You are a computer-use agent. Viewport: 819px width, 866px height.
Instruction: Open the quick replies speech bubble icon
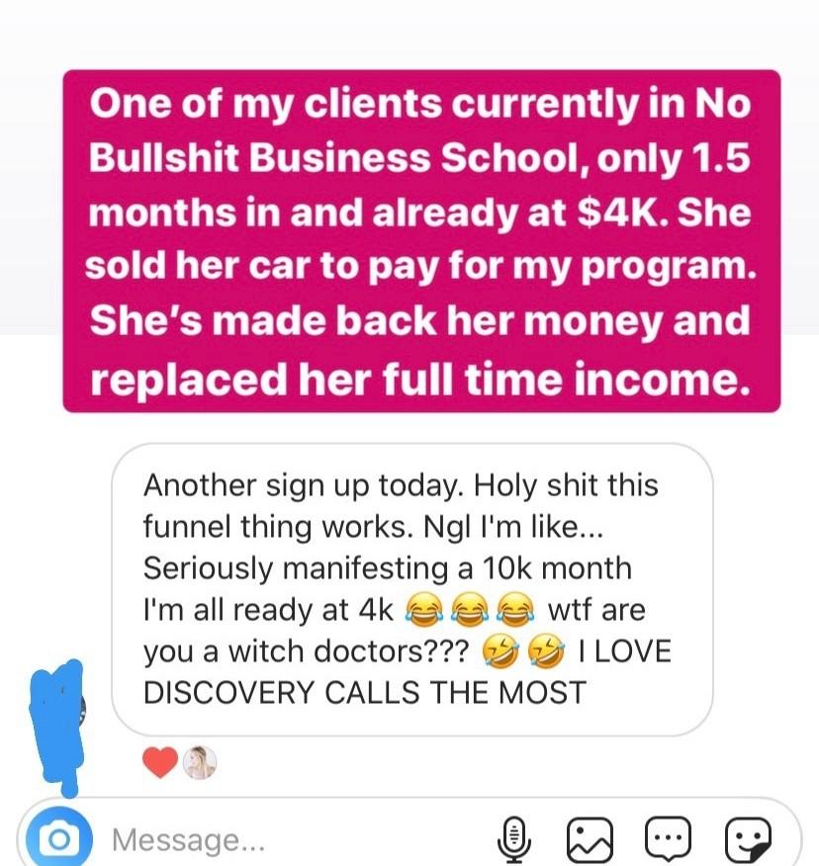pos(668,839)
